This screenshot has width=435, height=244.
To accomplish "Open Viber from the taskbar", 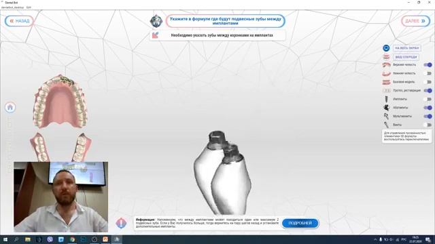I will click(x=50, y=239).
